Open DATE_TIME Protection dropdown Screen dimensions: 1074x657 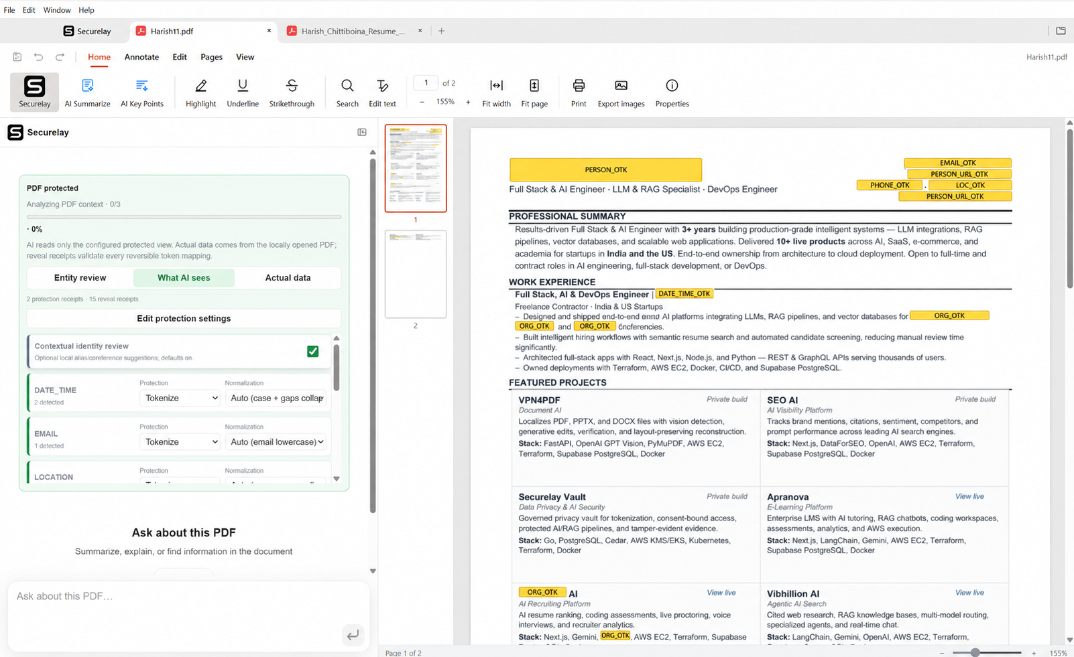pyautogui.click(x=180, y=398)
